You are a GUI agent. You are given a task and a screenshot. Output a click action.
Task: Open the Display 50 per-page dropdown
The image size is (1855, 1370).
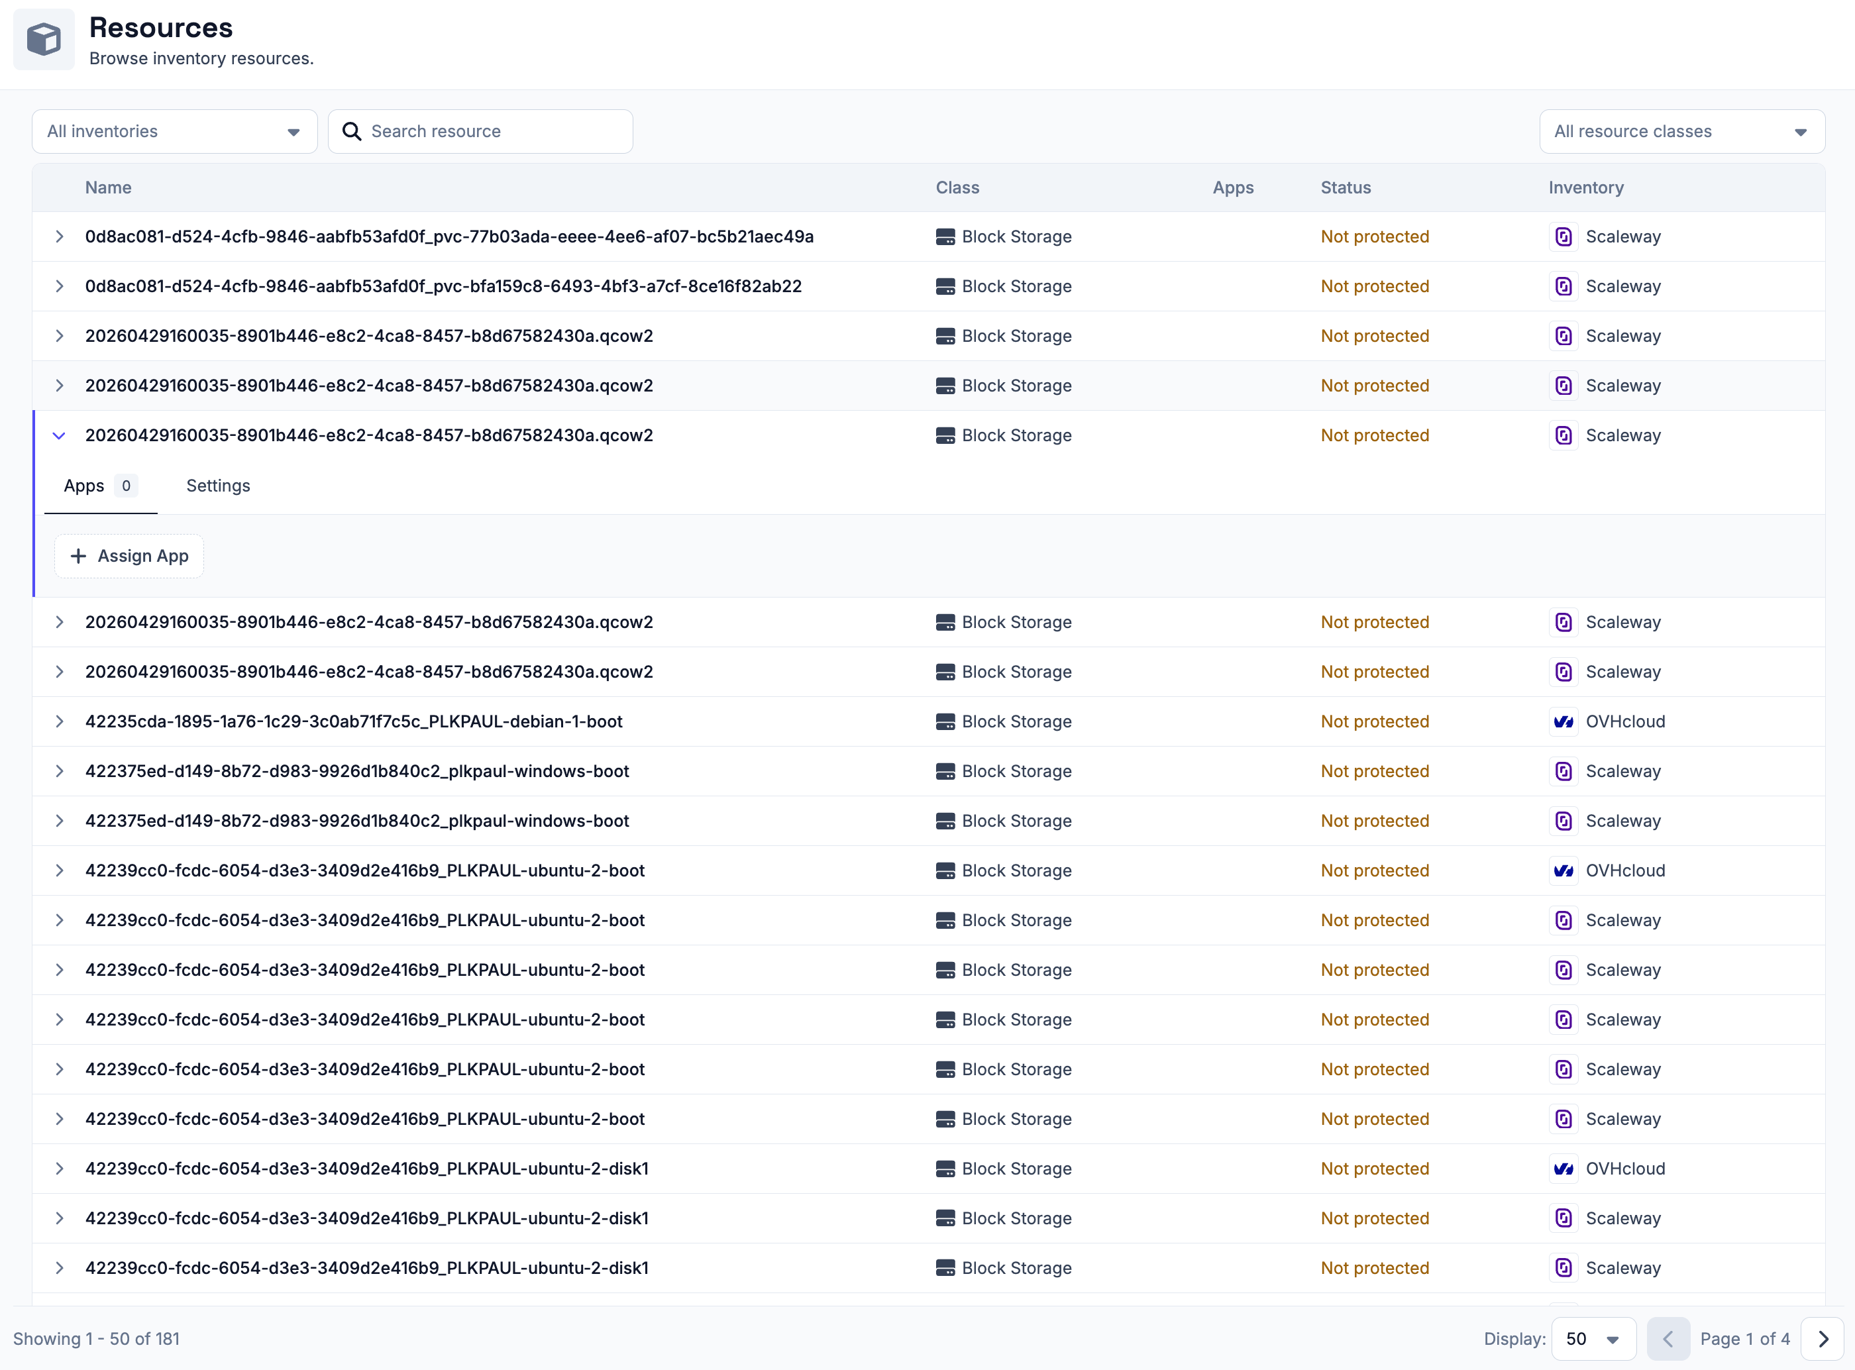1593,1338
